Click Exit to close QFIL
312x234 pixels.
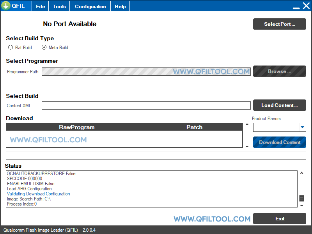click(x=280, y=218)
